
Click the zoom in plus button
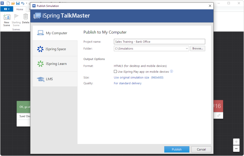pyautogui.click(x=236, y=142)
